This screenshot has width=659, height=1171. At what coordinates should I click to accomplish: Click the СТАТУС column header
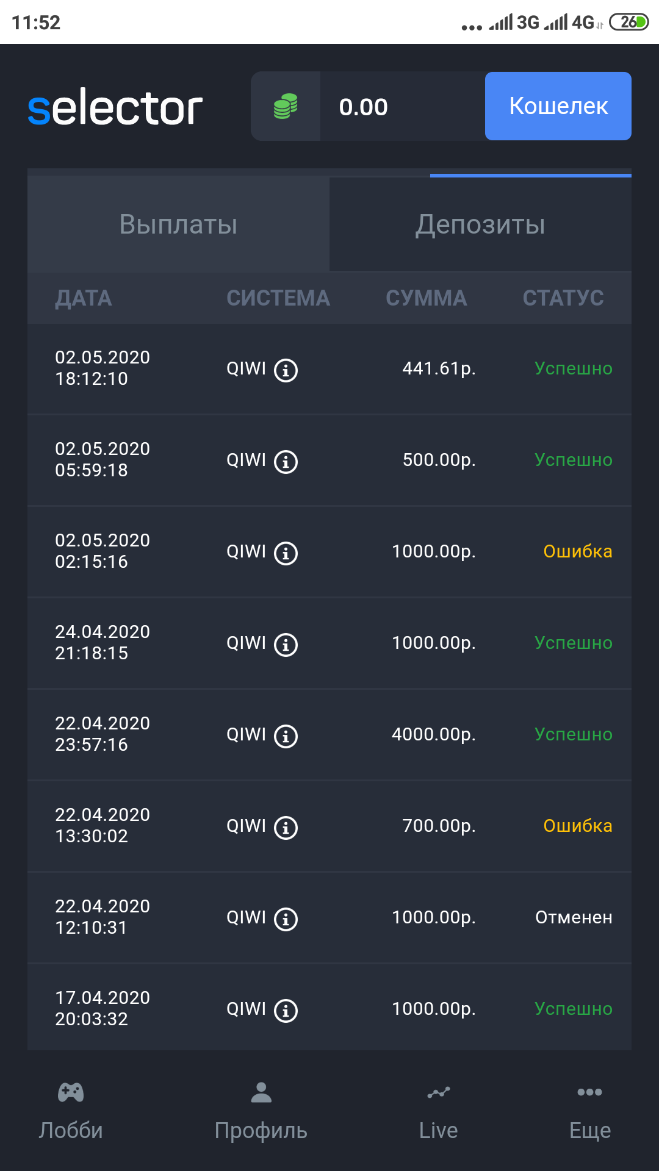tap(563, 298)
